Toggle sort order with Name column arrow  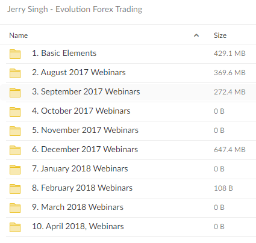(x=196, y=35)
